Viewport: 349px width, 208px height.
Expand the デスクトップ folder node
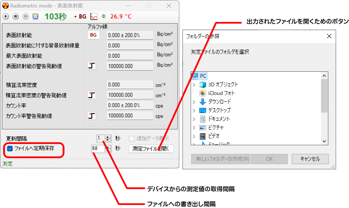pyautogui.click(x=194, y=110)
